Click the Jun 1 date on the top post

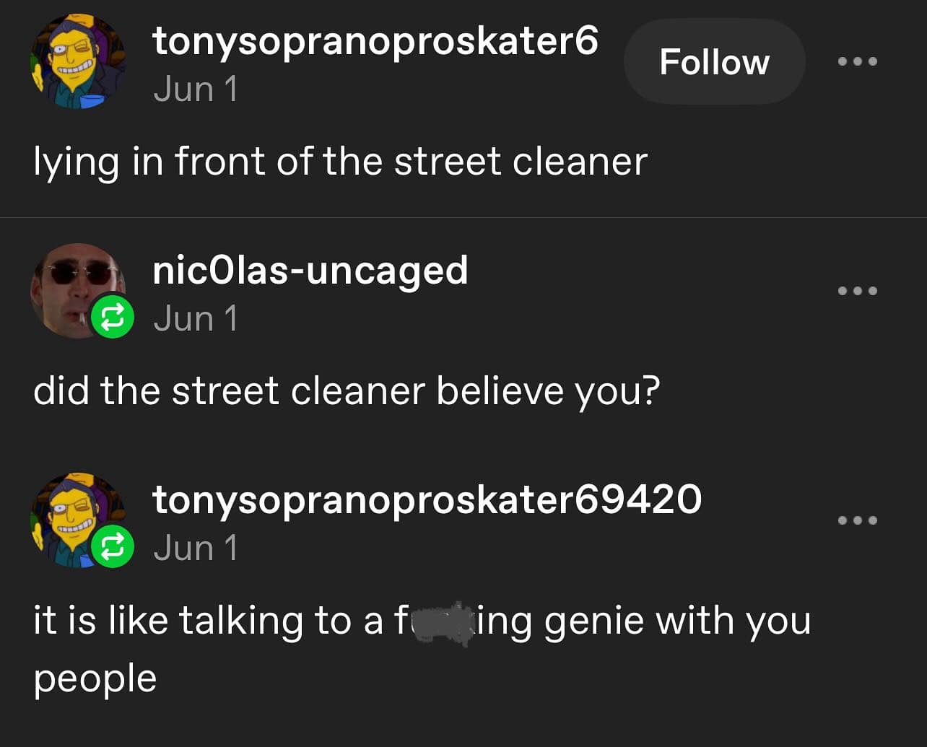[195, 89]
